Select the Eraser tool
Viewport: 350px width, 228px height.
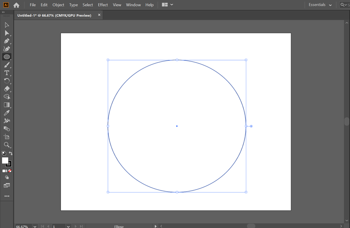(x=7, y=89)
